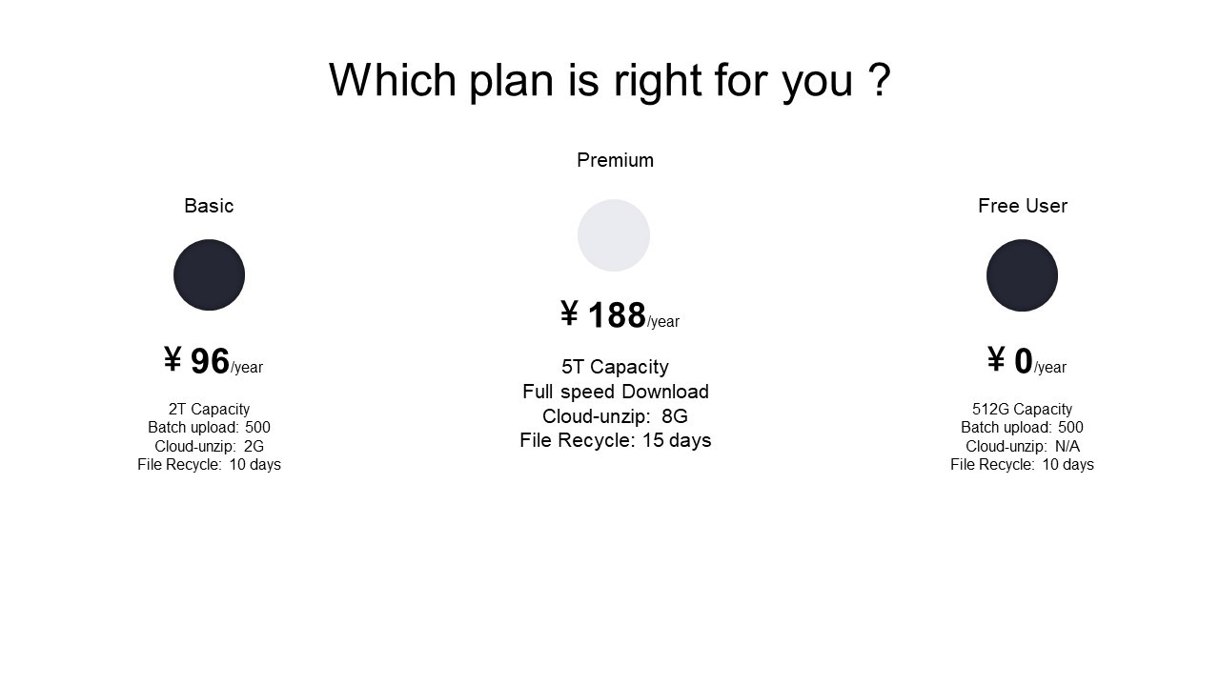Viewport: 1220px width, 686px height.
Task: Click Full speed Download feature
Action: [x=616, y=392]
